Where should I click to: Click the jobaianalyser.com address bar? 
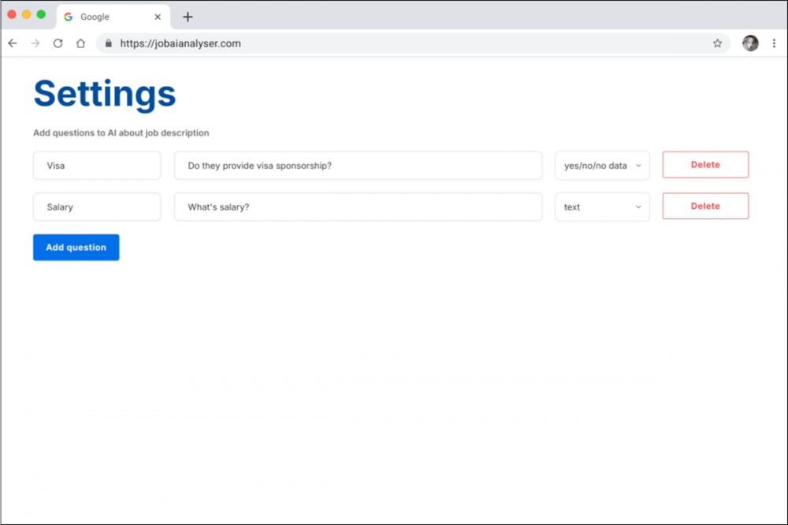click(x=412, y=43)
